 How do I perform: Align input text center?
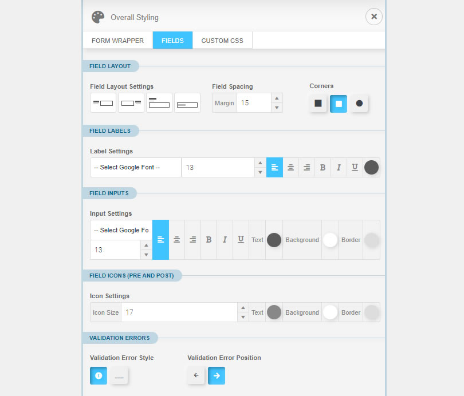coord(176,240)
